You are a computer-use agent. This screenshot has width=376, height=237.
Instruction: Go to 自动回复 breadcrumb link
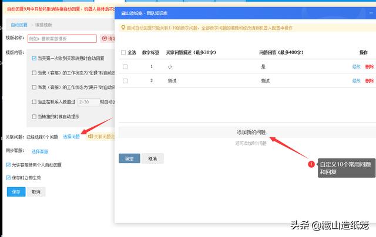pos(19,25)
